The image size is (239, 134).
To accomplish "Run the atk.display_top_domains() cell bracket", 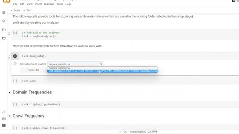I will (15, 104).
